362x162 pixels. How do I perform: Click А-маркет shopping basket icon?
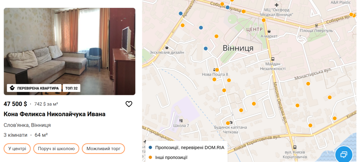coord(269,31)
